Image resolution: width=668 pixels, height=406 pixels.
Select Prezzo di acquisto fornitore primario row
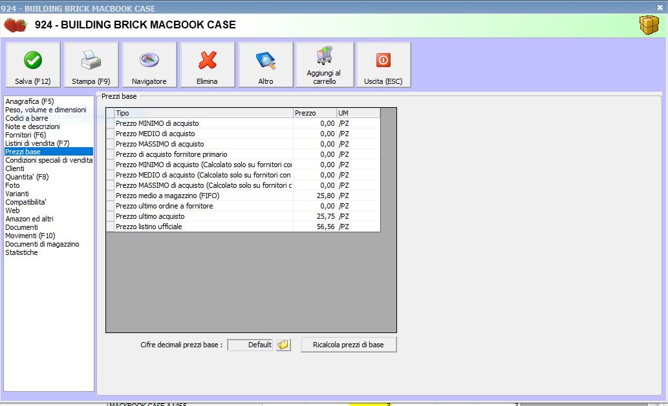243,154
